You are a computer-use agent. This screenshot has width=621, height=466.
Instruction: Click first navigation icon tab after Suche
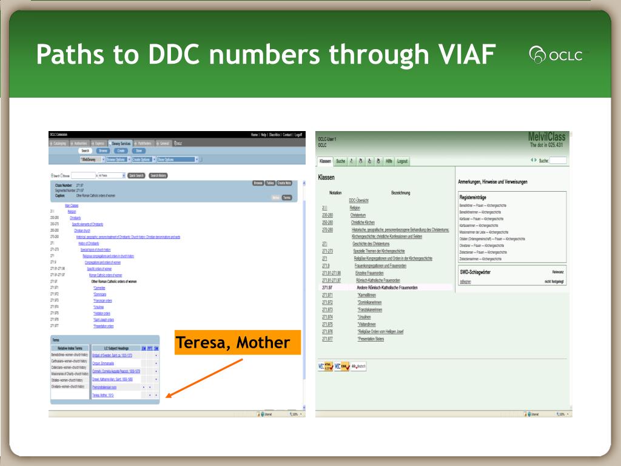351,161
